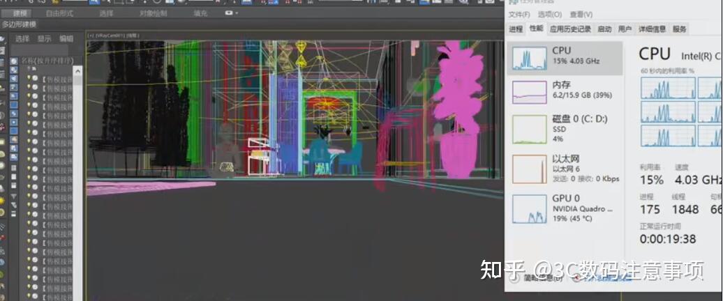This screenshot has width=723, height=301.
Task: Select the GPU 0 NVIDIA Quadro item
Action: [x=565, y=208]
